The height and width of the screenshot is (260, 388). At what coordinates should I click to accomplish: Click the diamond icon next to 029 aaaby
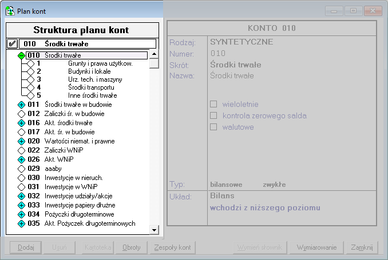21,169
